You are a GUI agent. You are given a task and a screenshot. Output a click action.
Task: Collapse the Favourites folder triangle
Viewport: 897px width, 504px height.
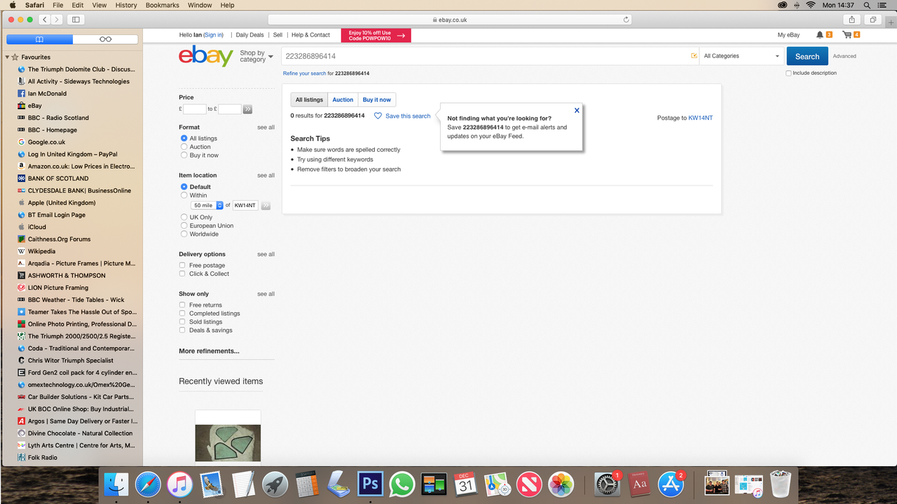tap(7, 57)
